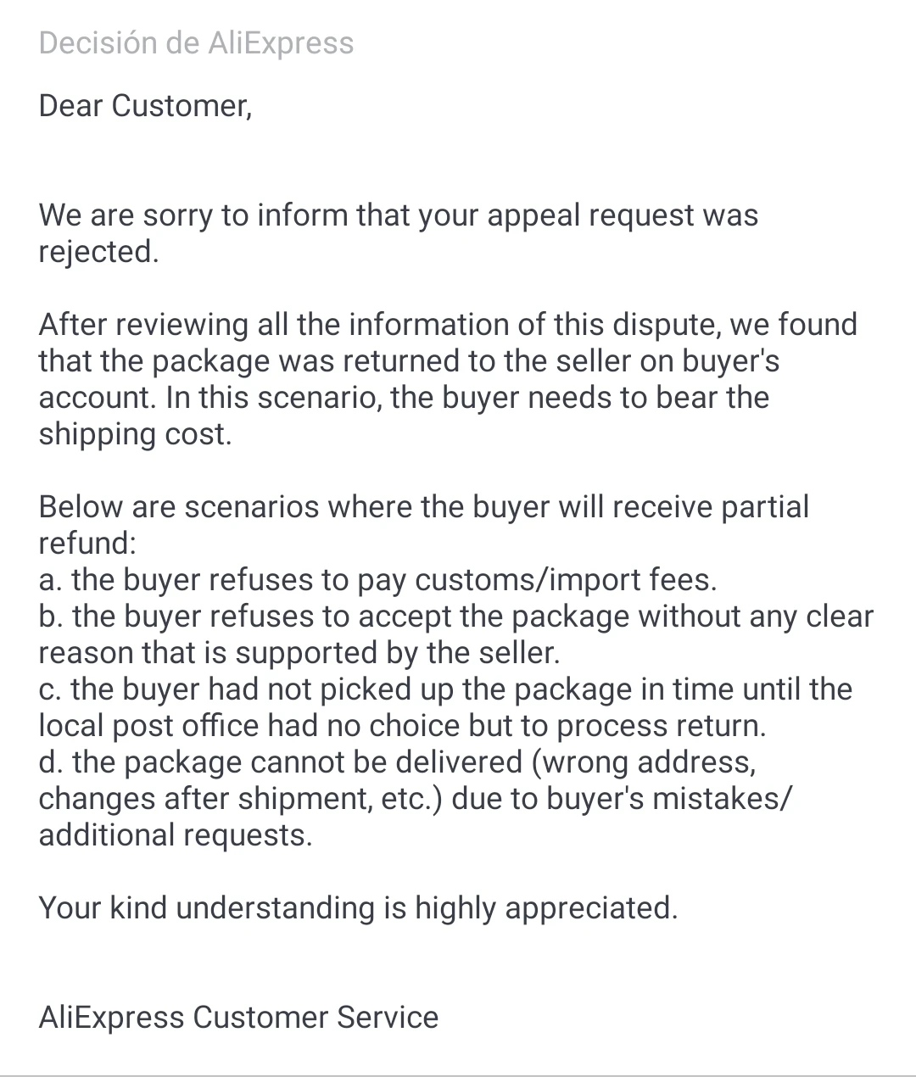Click the "AliExpress Customer Service" signature

pos(238,1018)
